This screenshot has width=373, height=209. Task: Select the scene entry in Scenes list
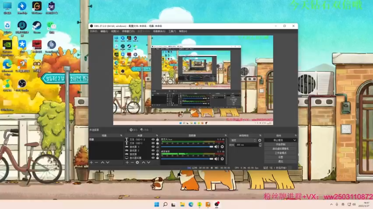106,140
